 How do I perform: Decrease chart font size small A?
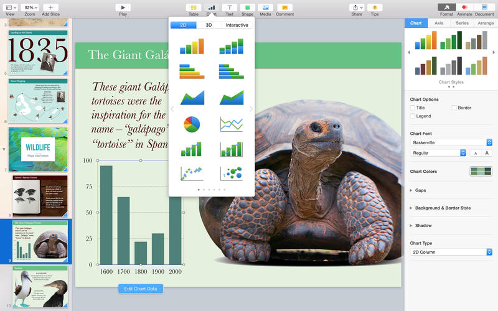tap(476, 153)
